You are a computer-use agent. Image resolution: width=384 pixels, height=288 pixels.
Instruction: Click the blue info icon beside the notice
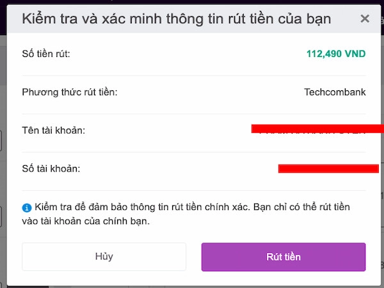coord(27,207)
